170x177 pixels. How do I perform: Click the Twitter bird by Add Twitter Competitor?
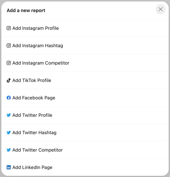pyautogui.click(x=9, y=150)
